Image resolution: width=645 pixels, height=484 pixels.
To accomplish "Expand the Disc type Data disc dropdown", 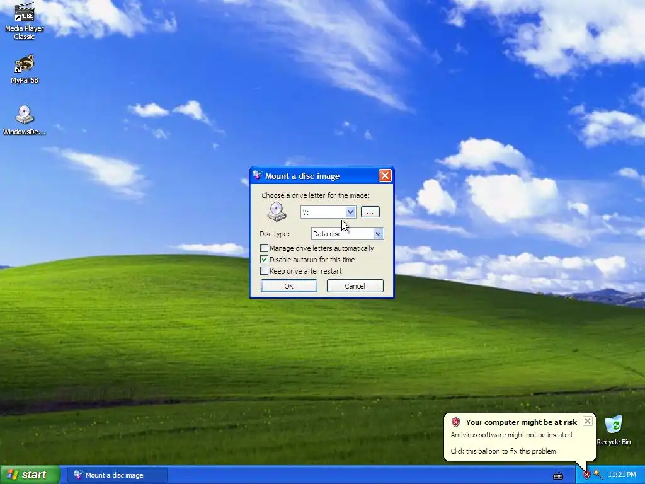I will (378, 234).
